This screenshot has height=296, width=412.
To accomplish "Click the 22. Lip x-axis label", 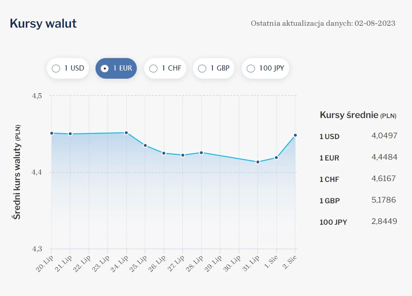I will (82, 263).
